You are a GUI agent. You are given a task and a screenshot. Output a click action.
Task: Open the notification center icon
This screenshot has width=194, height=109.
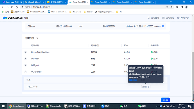(190, 106)
